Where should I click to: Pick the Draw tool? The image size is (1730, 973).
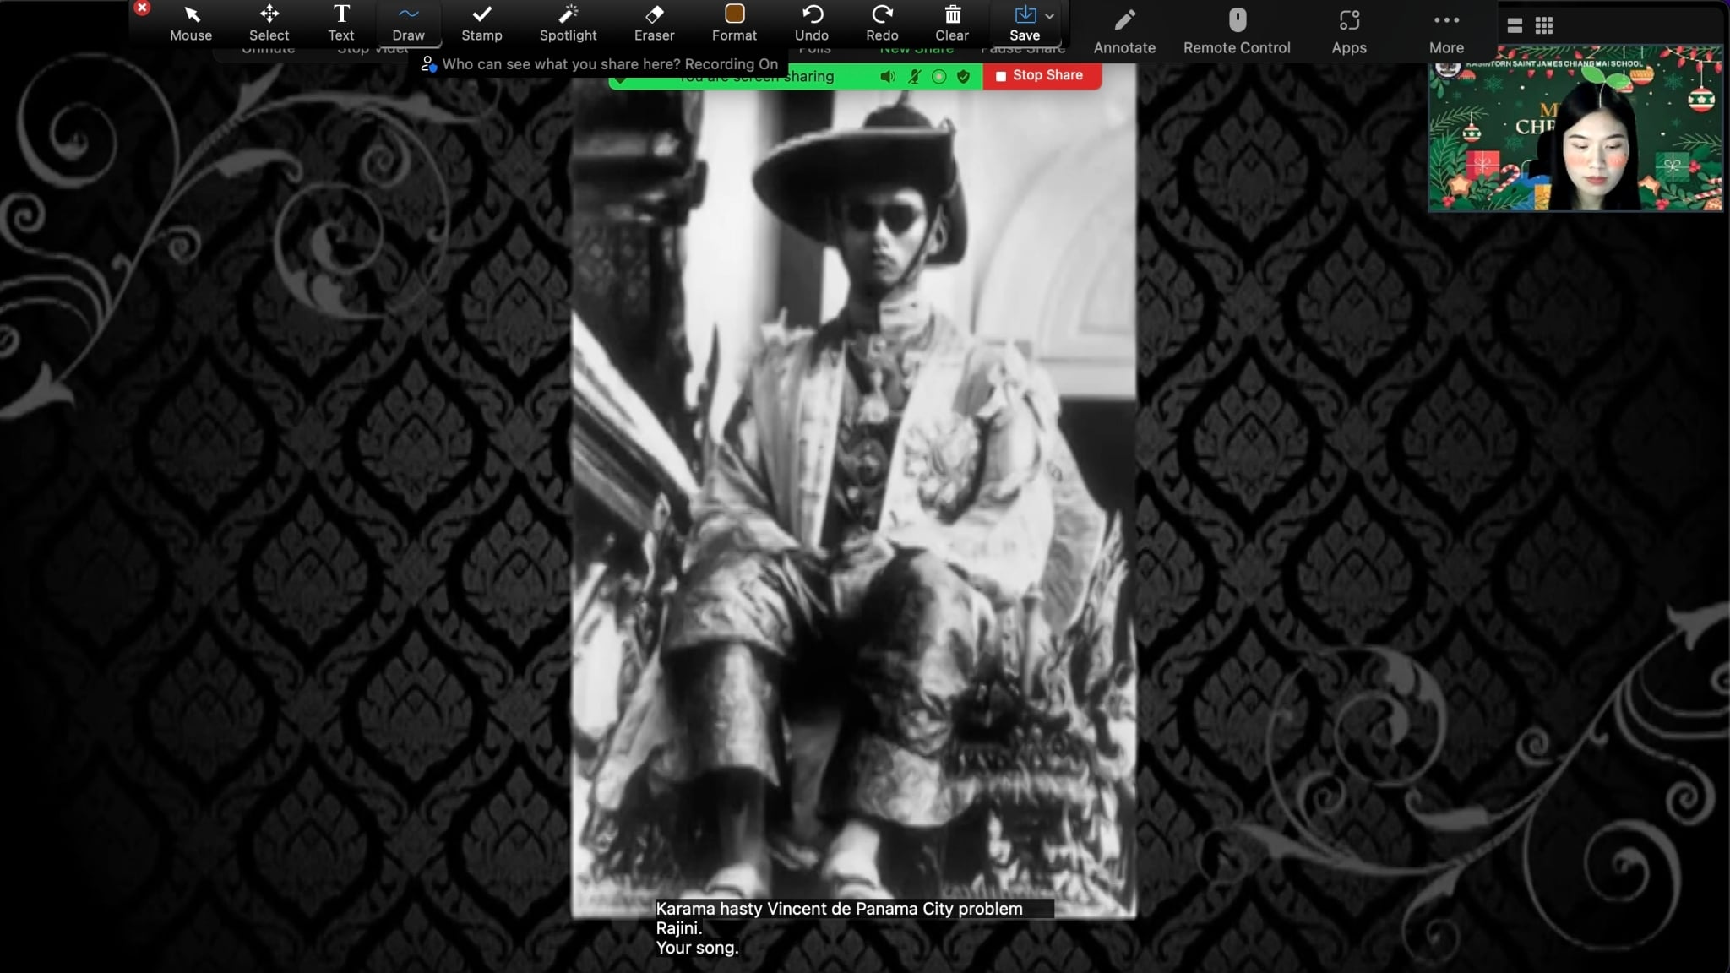click(x=408, y=23)
